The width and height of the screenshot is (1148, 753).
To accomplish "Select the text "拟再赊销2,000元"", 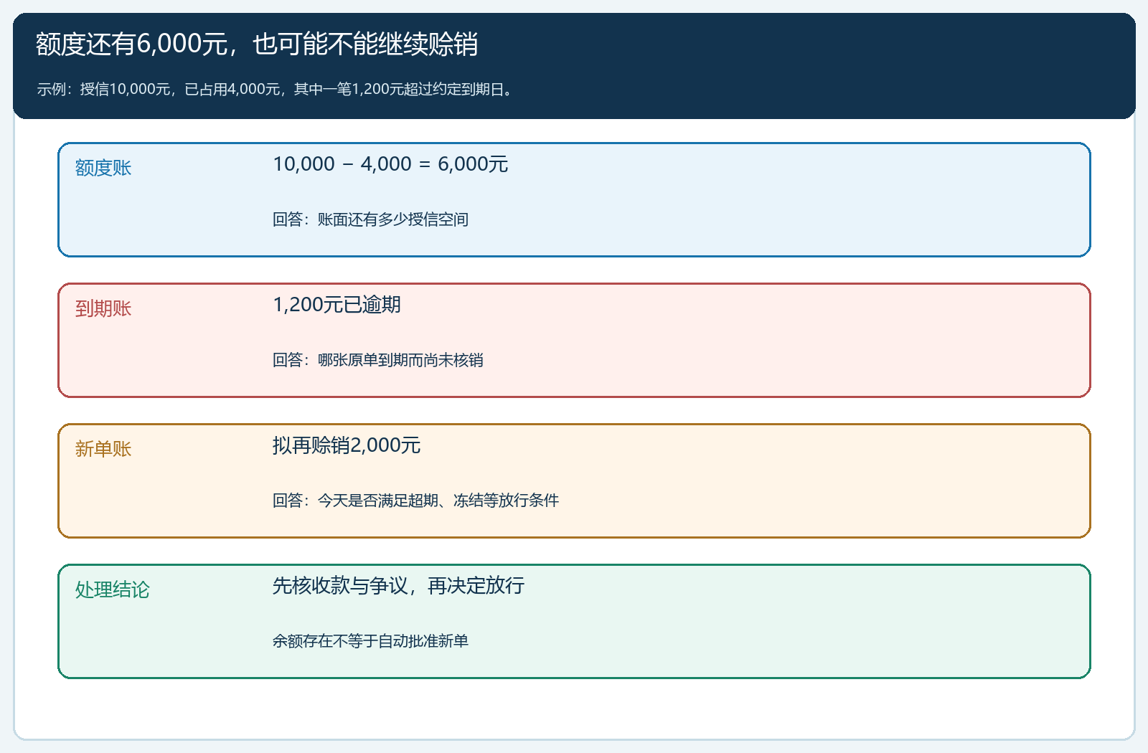I will (x=347, y=445).
